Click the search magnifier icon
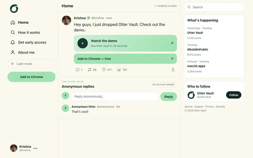This screenshot has width=253, height=158. click(189, 7)
